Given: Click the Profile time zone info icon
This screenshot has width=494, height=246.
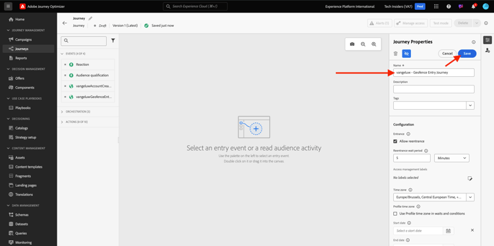Looking at the screenshot, I should click(418, 207).
